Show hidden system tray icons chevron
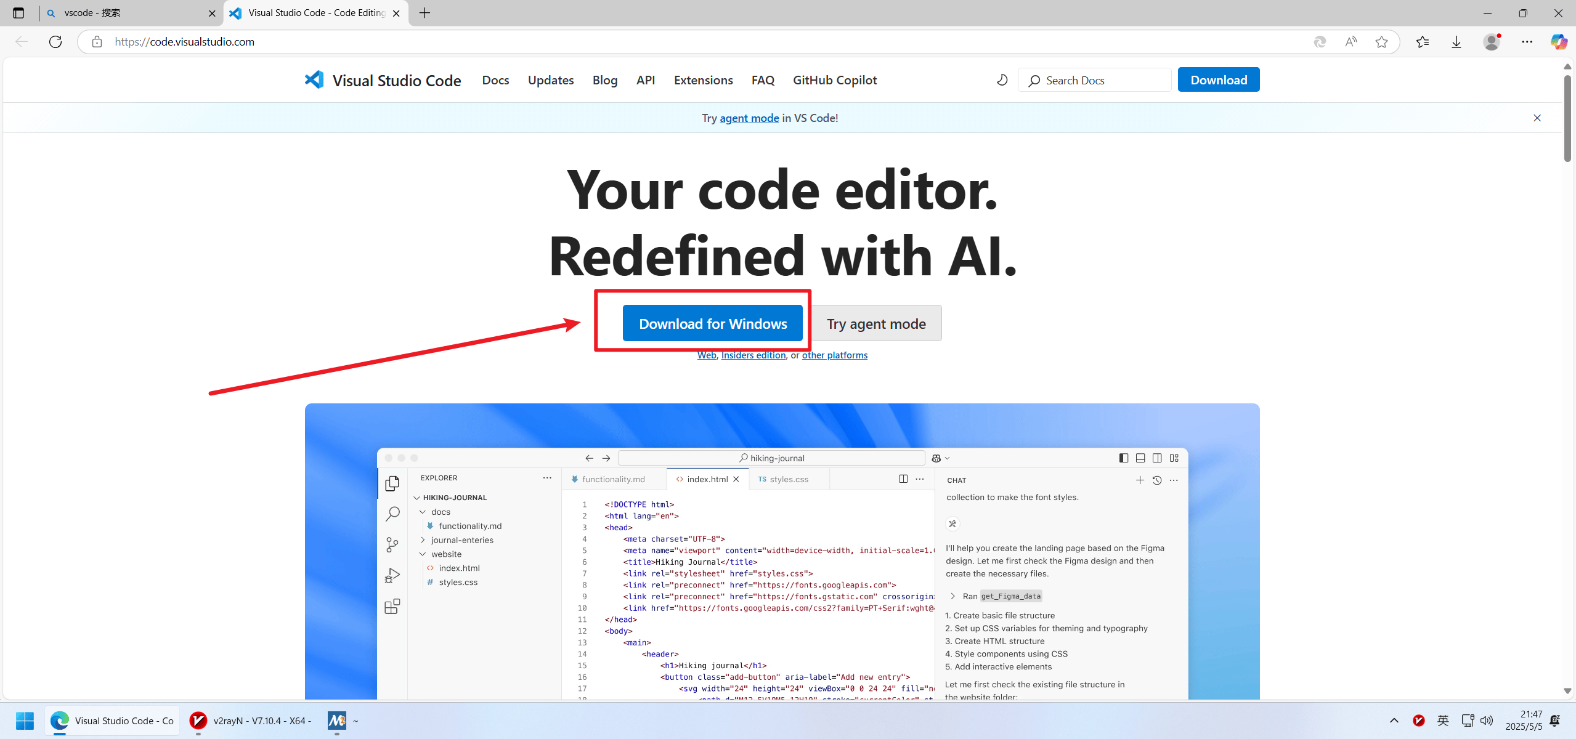Image resolution: width=1576 pixels, height=739 pixels. point(1394,721)
